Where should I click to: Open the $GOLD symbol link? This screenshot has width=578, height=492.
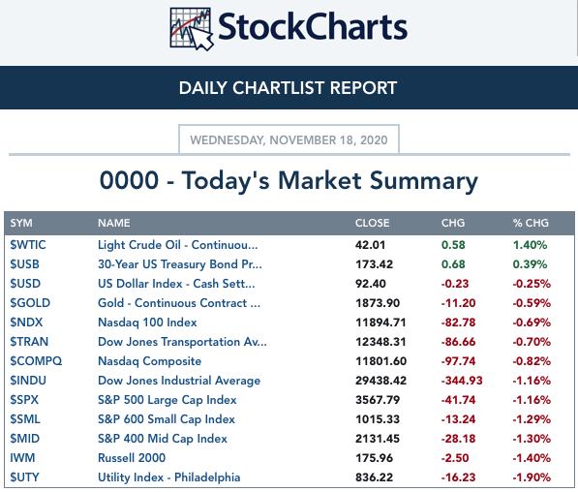pyautogui.click(x=30, y=303)
